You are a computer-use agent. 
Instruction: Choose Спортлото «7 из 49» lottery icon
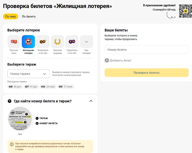coord(72,42)
